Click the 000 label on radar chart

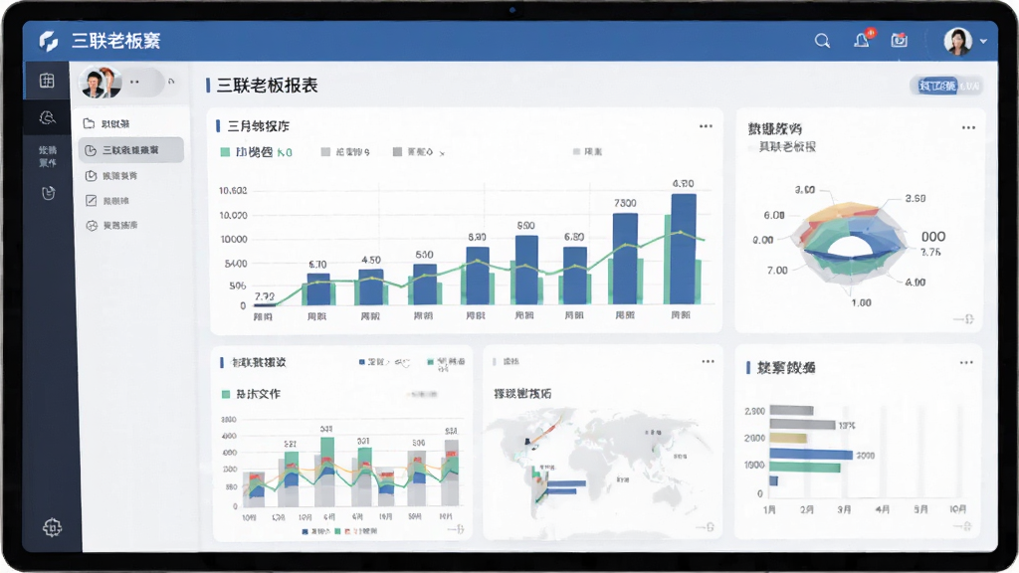[x=933, y=237]
